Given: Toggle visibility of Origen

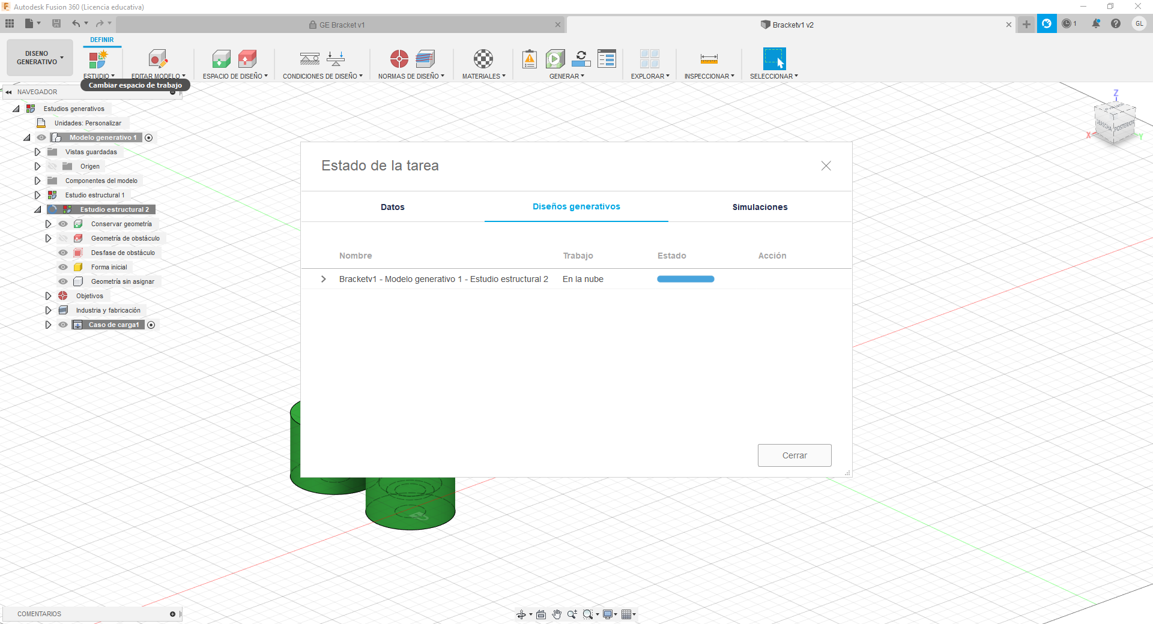Looking at the screenshot, I should pyautogui.click(x=52, y=166).
